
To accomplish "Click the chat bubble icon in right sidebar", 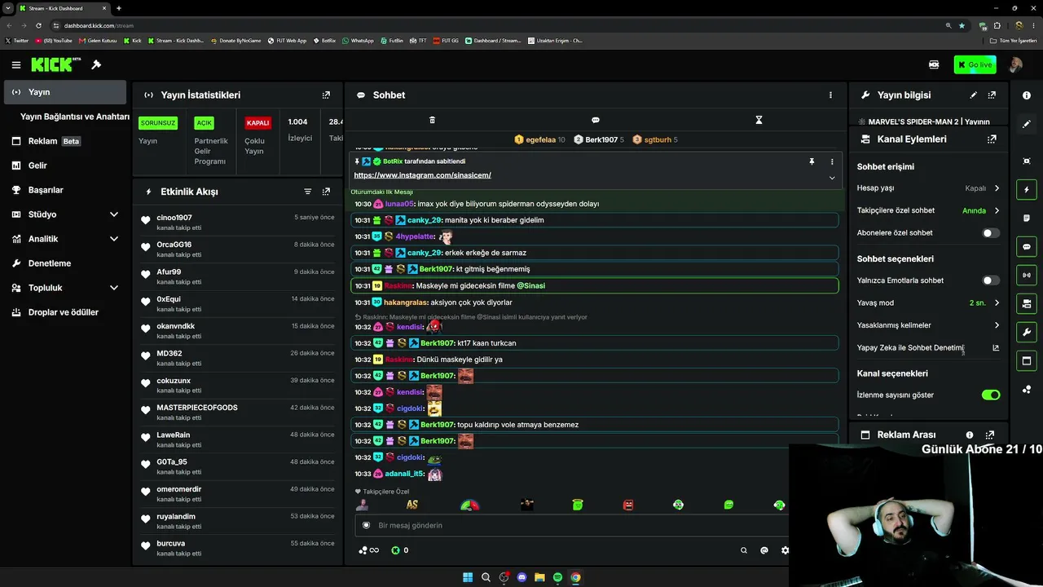I will [1027, 246].
